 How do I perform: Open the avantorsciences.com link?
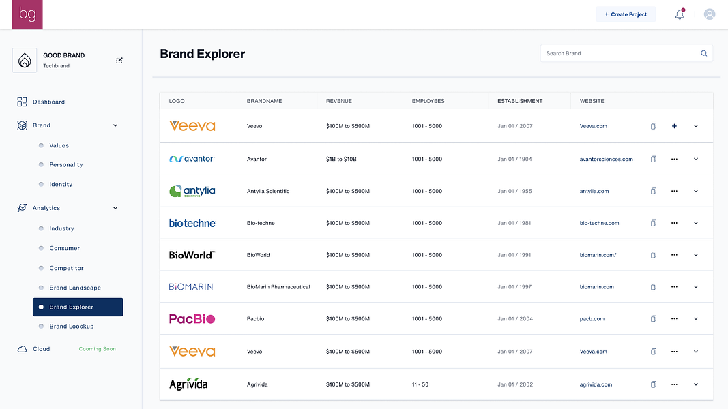pos(606,159)
